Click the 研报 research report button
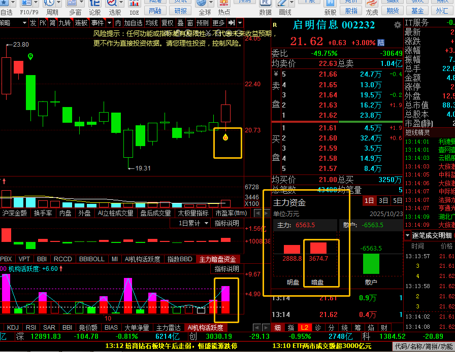 [x=180, y=11]
